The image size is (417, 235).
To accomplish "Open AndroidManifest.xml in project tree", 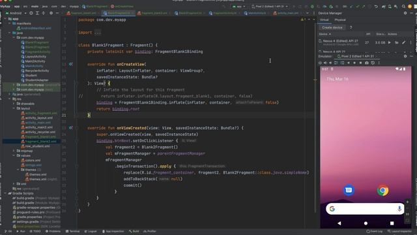I will tap(34, 28).
